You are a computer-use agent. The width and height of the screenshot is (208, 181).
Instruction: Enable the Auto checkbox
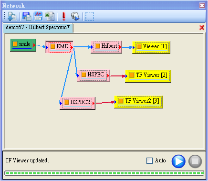(149, 160)
